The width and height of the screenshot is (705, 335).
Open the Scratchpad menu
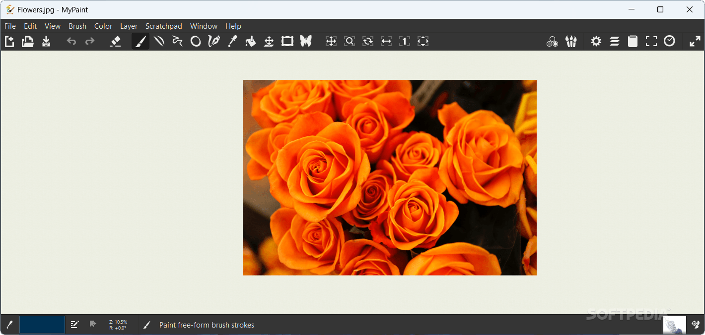point(164,26)
